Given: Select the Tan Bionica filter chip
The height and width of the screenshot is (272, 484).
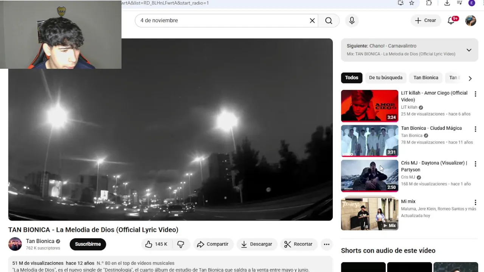Looking at the screenshot, I should pos(426,78).
